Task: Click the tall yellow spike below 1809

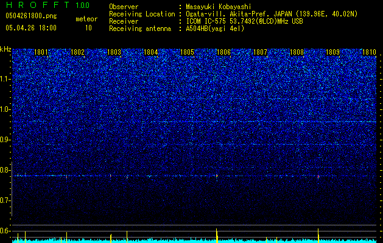Action: click(x=318, y=236)
